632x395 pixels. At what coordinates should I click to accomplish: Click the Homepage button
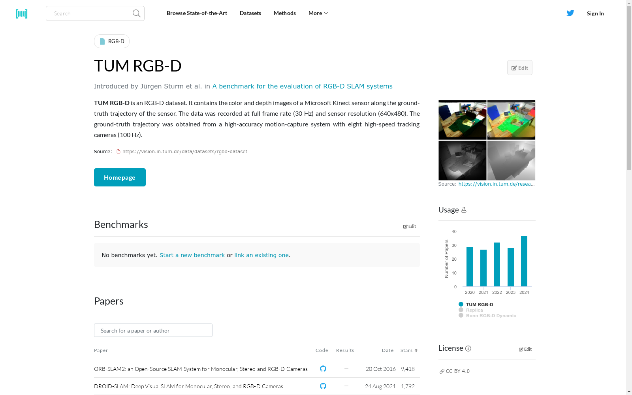point(119,177)
